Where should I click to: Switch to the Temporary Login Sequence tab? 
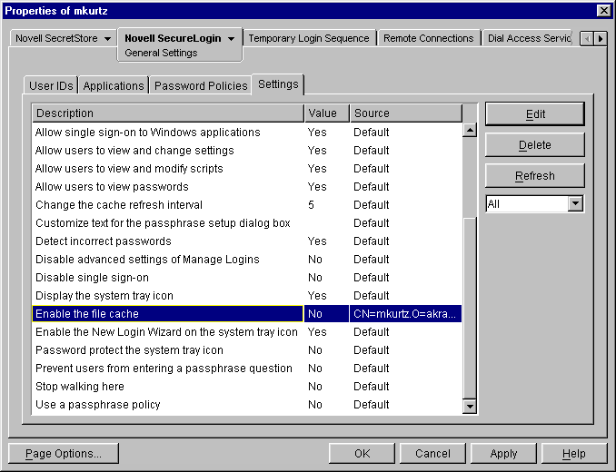coord(309,38)
